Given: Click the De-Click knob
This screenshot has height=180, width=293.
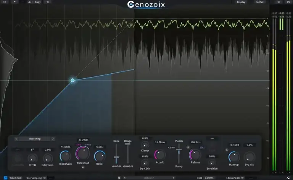Looking at the screenshot, I should coord(145,163).
